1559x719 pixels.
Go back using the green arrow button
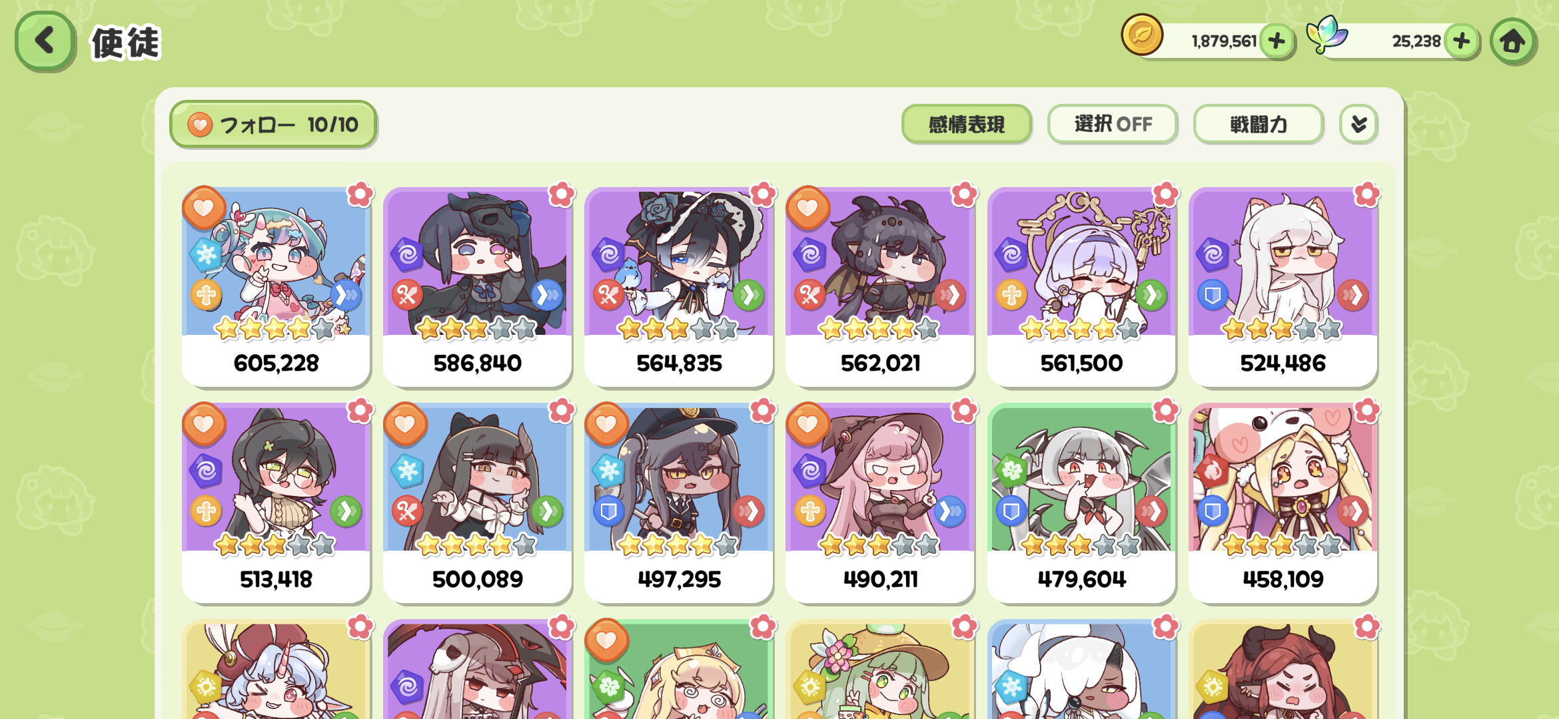tap(45, 41)
